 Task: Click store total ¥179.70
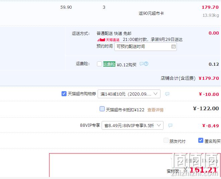tap(209, 78)
